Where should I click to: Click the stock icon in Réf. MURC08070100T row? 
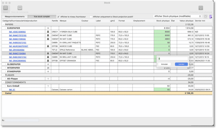pyautogui.click(x=48, y=46)
